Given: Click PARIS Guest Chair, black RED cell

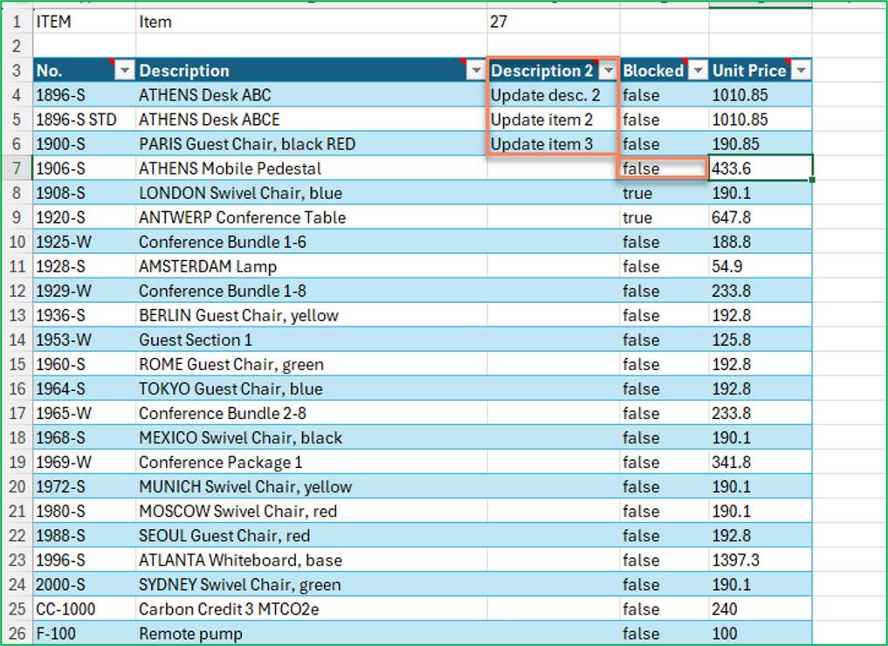Looking at the screenshot, I should [312, 144].
